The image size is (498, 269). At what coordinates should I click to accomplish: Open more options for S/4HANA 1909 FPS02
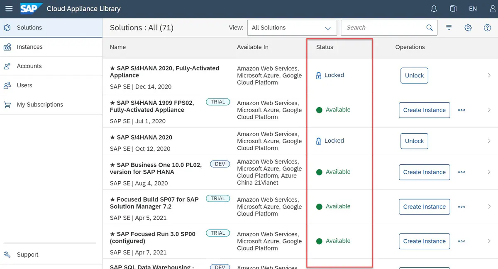[461, 110]
